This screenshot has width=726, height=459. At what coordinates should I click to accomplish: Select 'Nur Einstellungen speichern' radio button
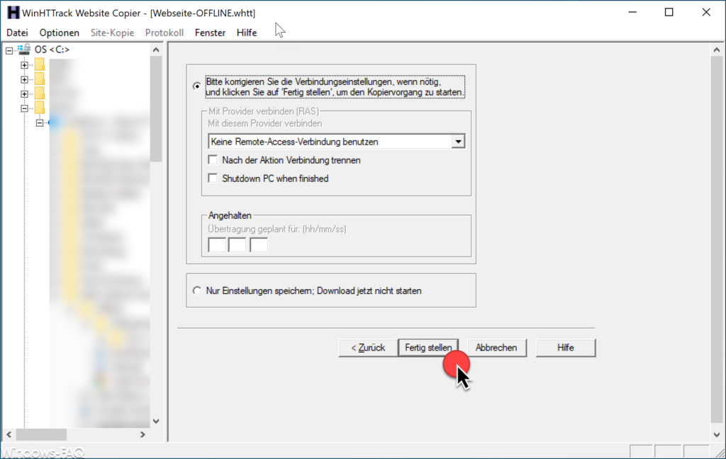(197, 290)
